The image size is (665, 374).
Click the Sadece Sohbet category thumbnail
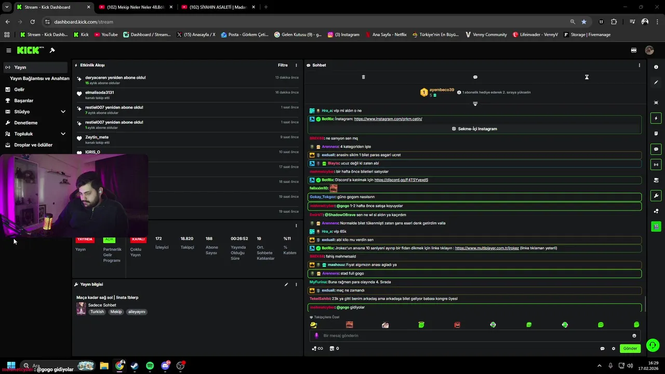coord(81,309)
